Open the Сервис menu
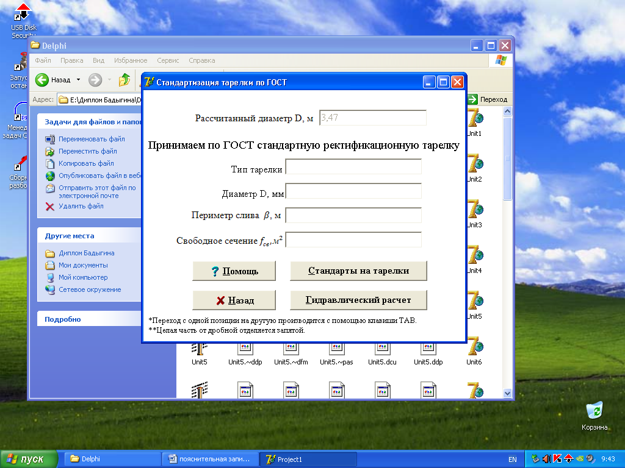Image resolution: width=625 pixels, height=468 pixels. (168, 60)
